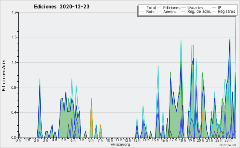Click the black IP legend line
This screenshot has height=148, width=240.
(x=214, y=8)
